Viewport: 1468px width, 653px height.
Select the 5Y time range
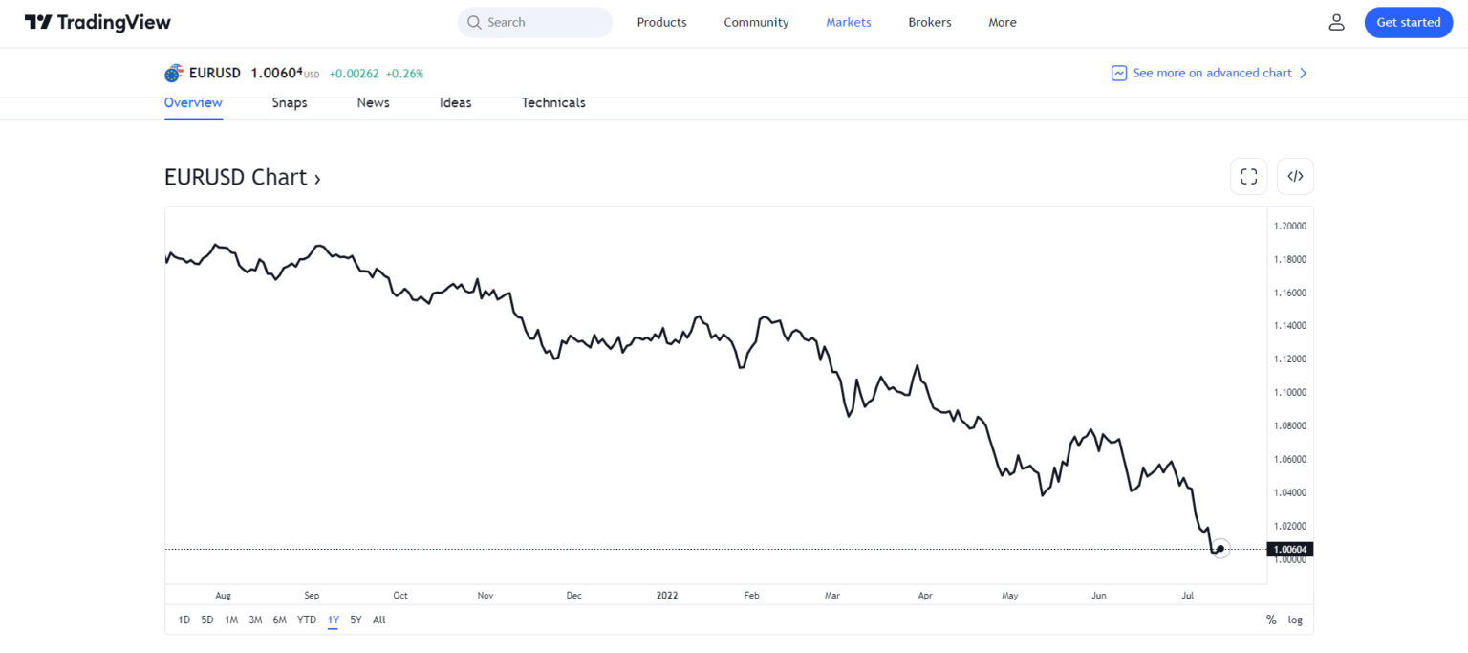[x=356, y=620]
